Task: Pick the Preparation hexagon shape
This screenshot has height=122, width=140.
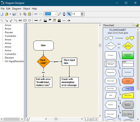Action: click(x=111, y=72)
